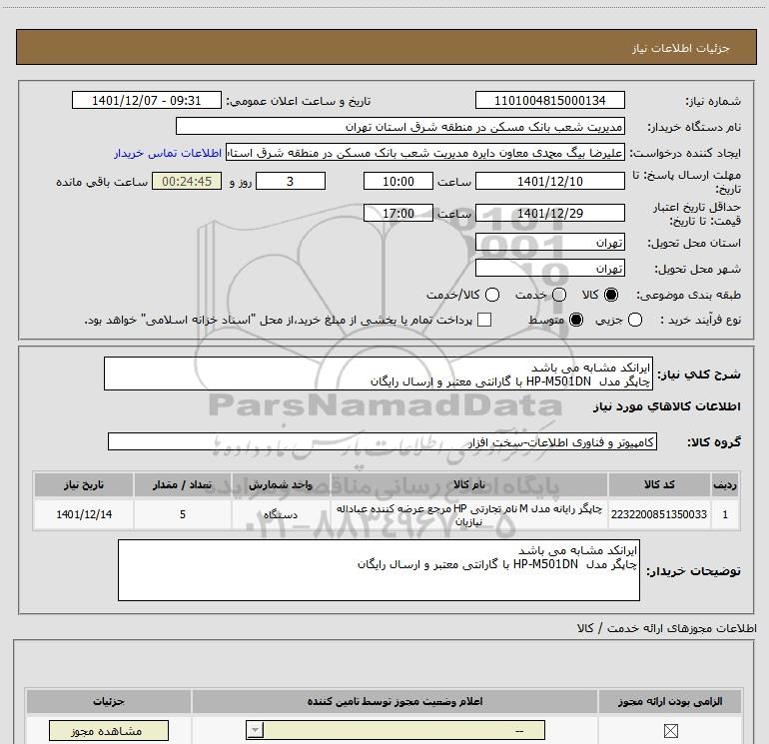The height and width of the screenshot is (744, 769).
Task: Click the تعداد / مقدار column header
Action: [x=183, y=484]
